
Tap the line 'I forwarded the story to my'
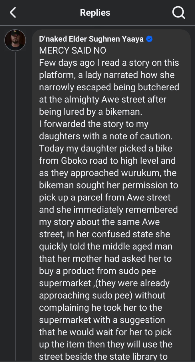tap(94, 124)
